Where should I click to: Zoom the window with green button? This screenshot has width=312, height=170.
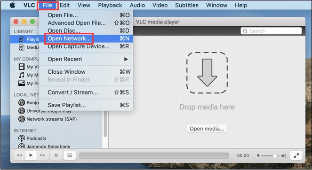pos(32,22)
